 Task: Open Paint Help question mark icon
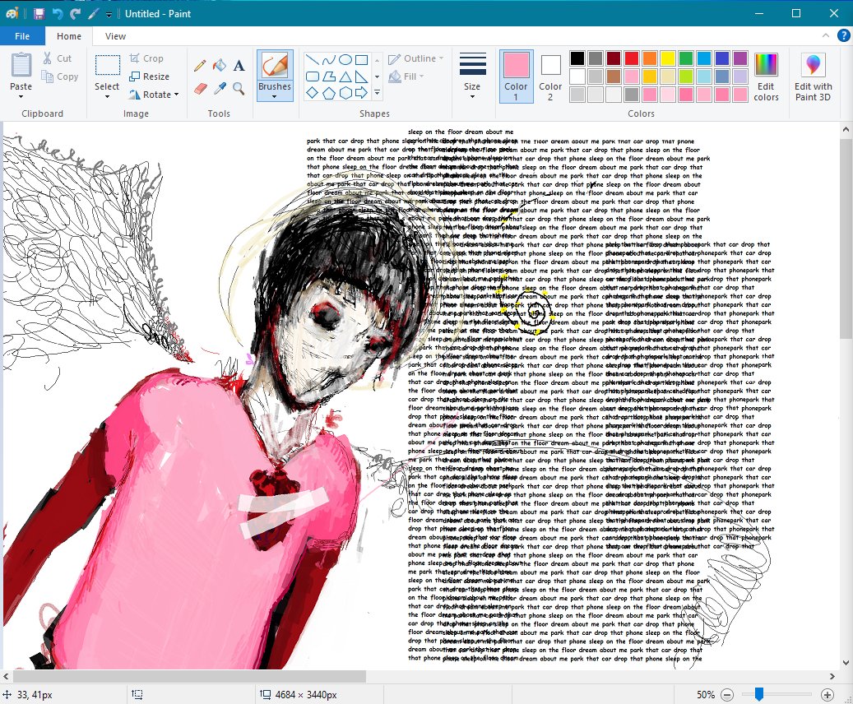click(843, 36)
